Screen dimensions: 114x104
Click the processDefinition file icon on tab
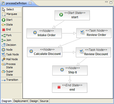[3, 3]
